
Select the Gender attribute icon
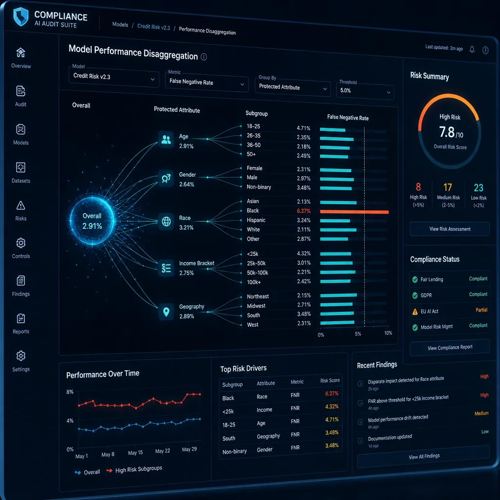click(166, 178)
